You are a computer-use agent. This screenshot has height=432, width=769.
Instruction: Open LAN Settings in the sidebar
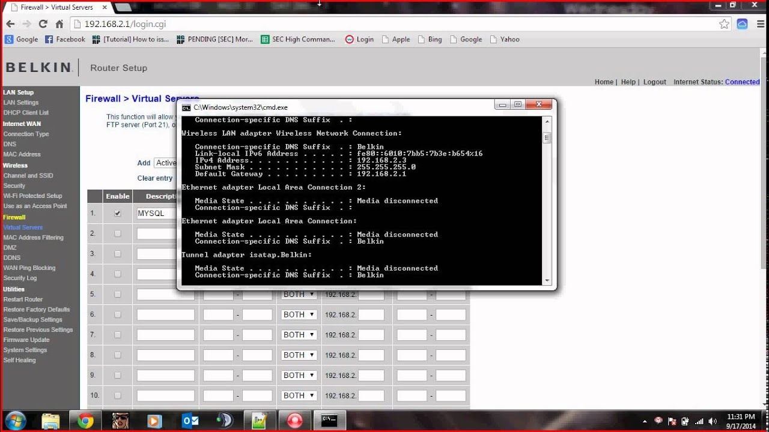pyautogui.click(x=21, y=103)
